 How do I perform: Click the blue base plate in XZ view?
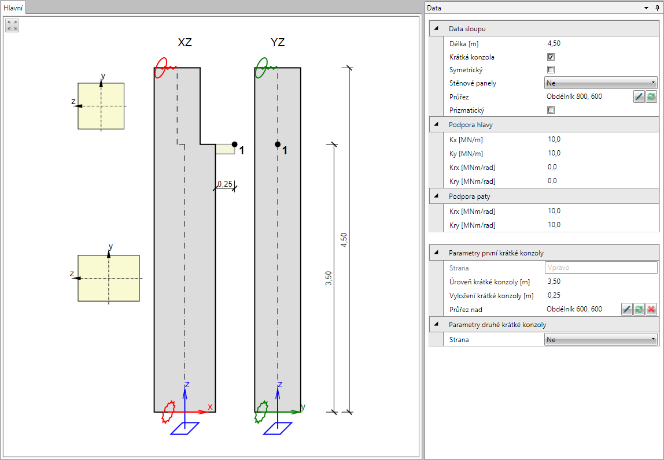185,428
